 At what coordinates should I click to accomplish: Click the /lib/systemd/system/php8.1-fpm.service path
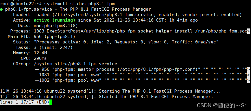pyautogui.click(x=104, y=15)
